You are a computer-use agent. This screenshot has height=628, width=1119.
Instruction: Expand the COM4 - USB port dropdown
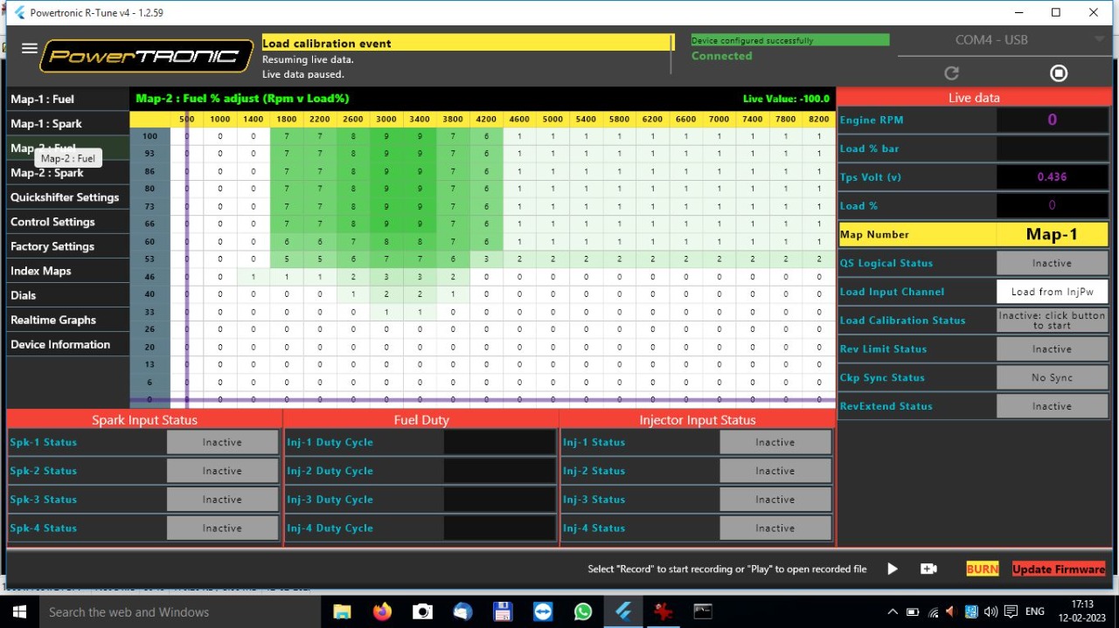pos(1099,40)
